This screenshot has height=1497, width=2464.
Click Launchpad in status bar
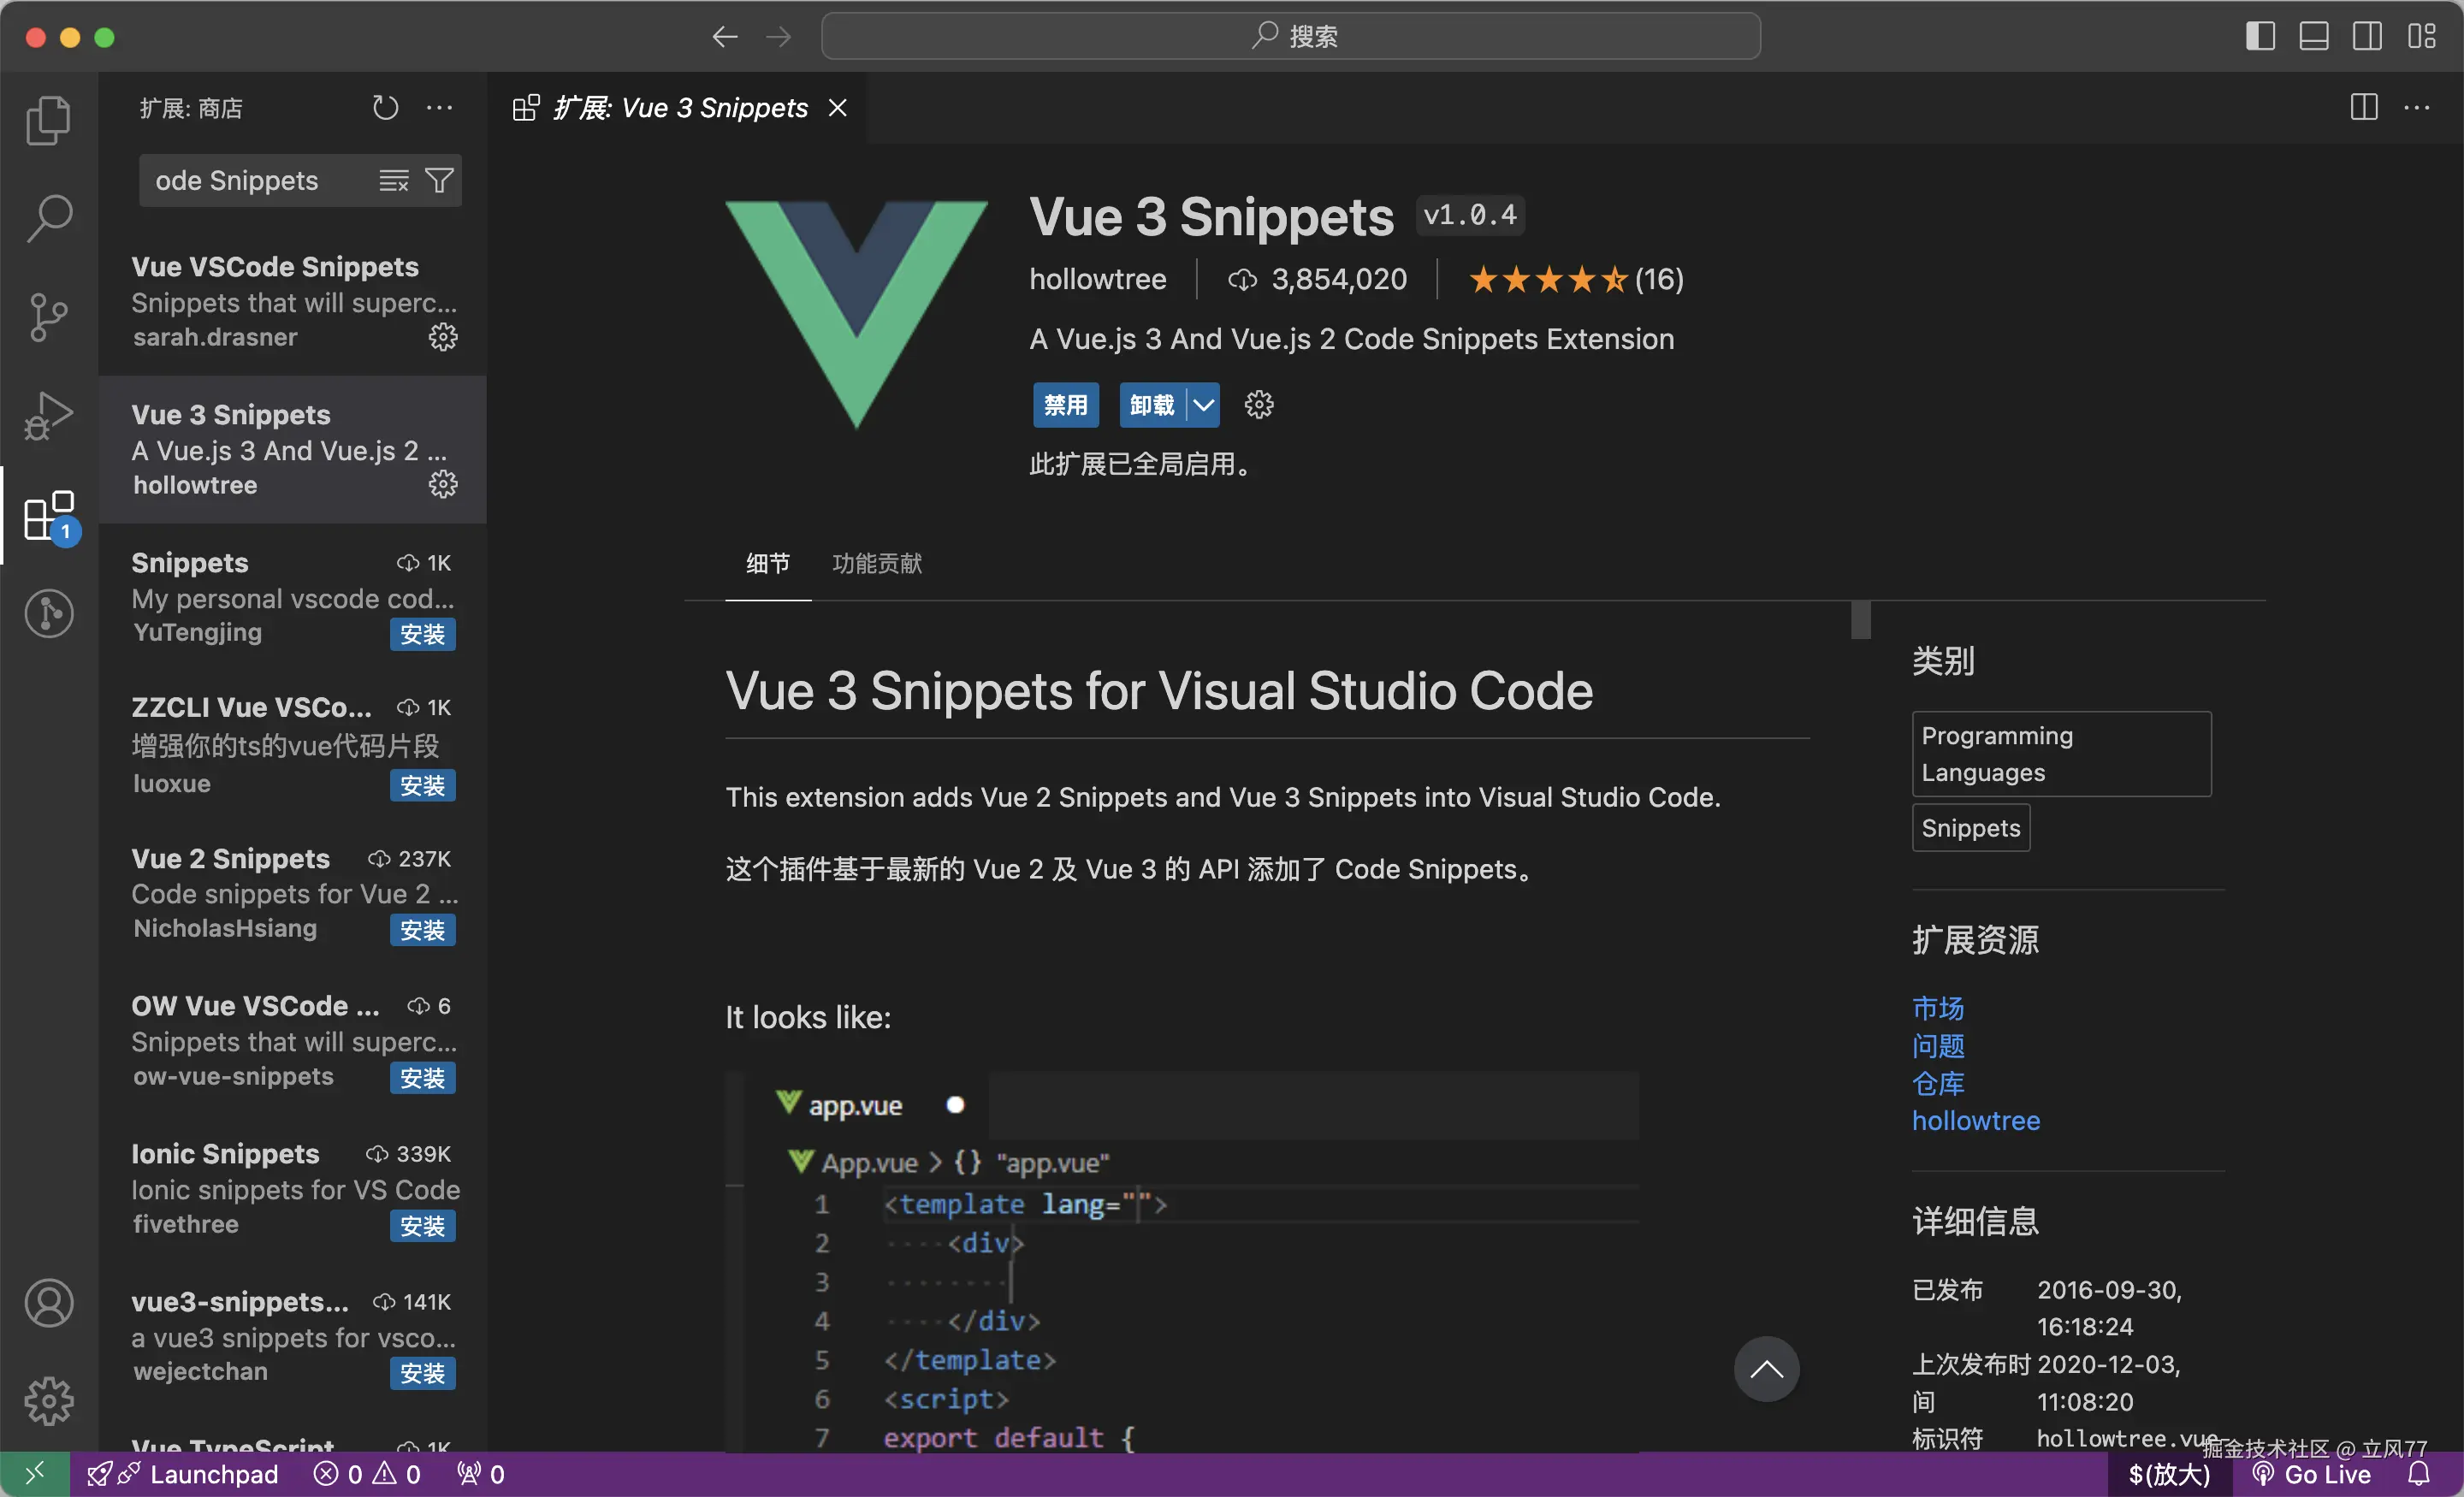click(183, 1474)
